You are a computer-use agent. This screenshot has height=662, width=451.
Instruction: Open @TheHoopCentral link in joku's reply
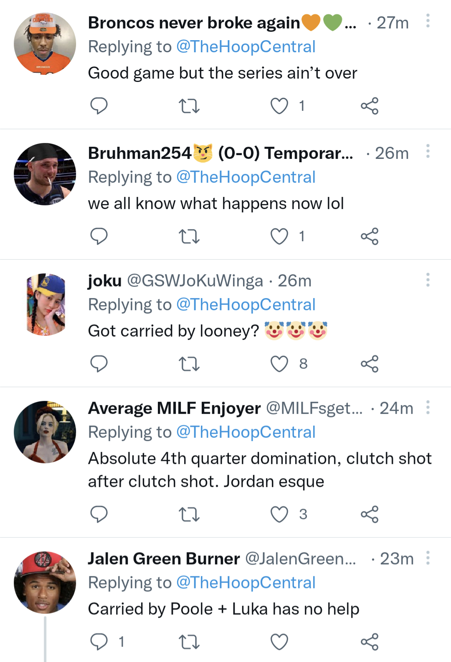coord(246,305)
